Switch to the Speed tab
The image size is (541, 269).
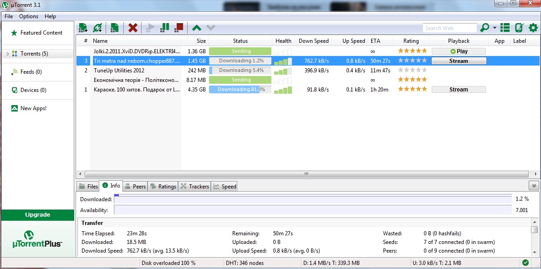pyautogui.click(x=224, y=187)
